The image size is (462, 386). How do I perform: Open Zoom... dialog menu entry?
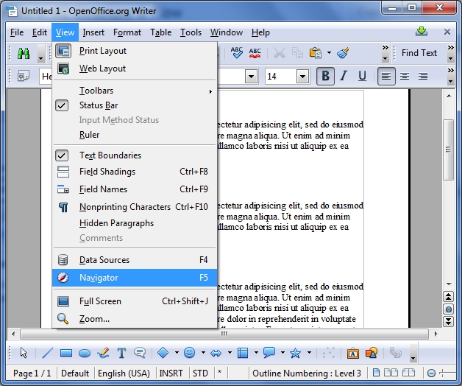[135, 319]
